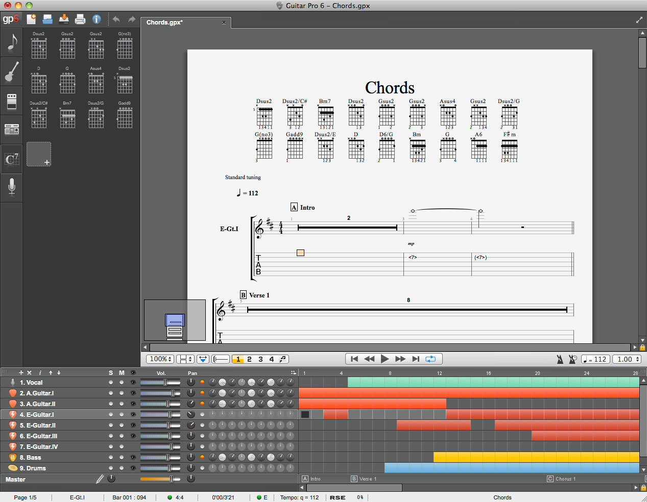Open the 100% zoom dropdown
Screen dimensions: 647x502
[160, 359]
